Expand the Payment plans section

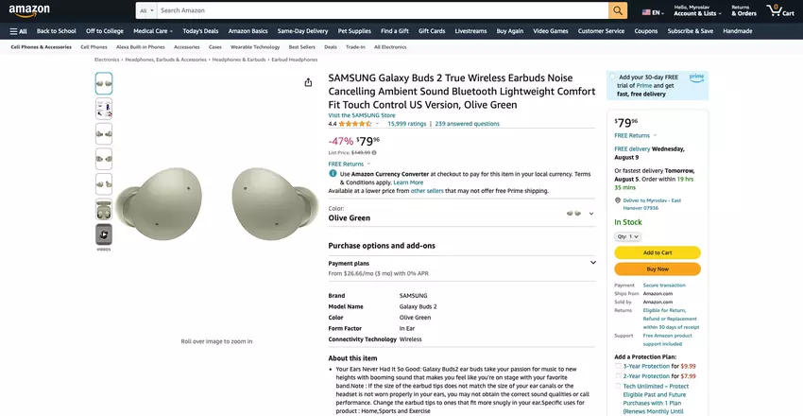tap(593, 263)
